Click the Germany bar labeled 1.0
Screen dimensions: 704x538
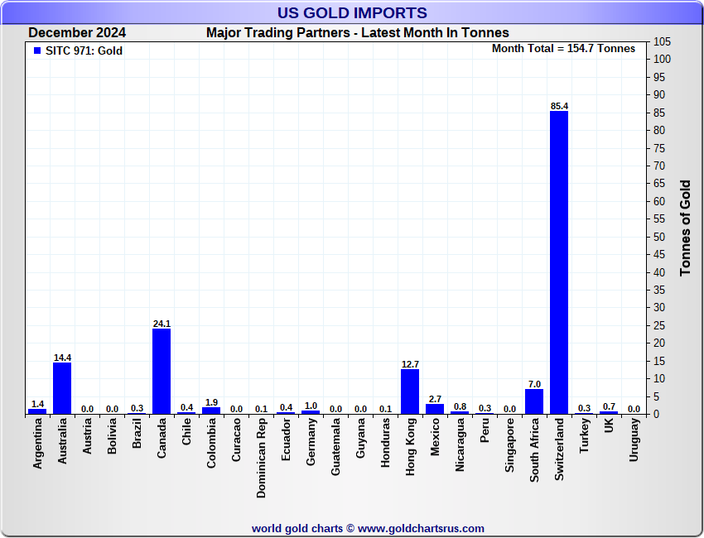[x=311, y=412]
